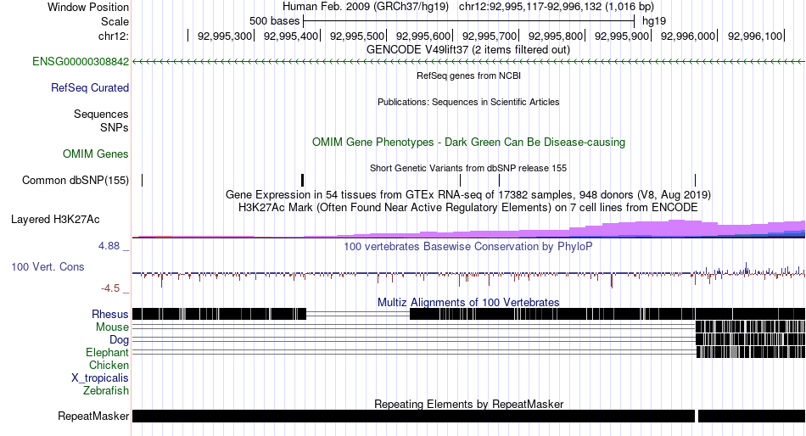Click the long left RepeatMasker block

coord(413,416)
